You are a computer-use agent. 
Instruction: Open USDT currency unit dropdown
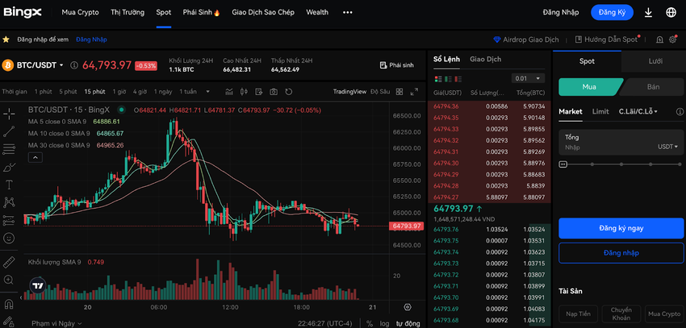(667, 147)
